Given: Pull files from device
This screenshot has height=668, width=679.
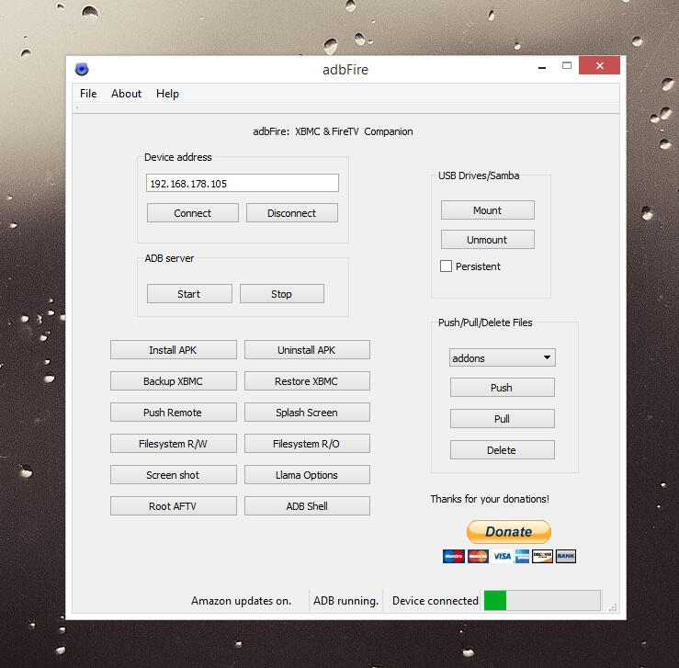Looking at the screenshot, I should 503,419.
